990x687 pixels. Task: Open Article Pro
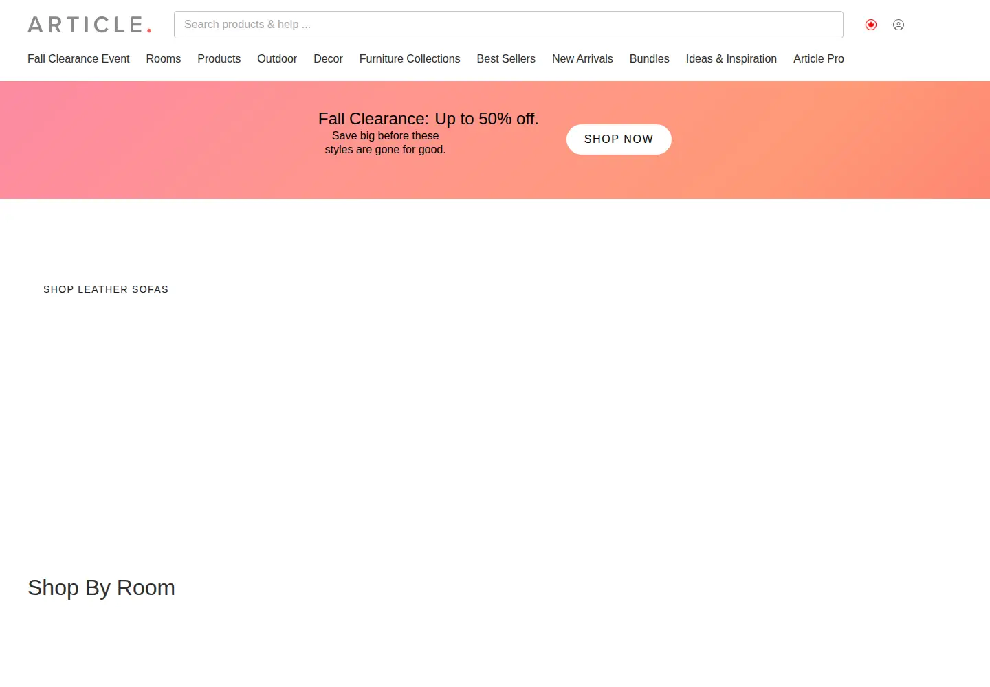(819, 59)
